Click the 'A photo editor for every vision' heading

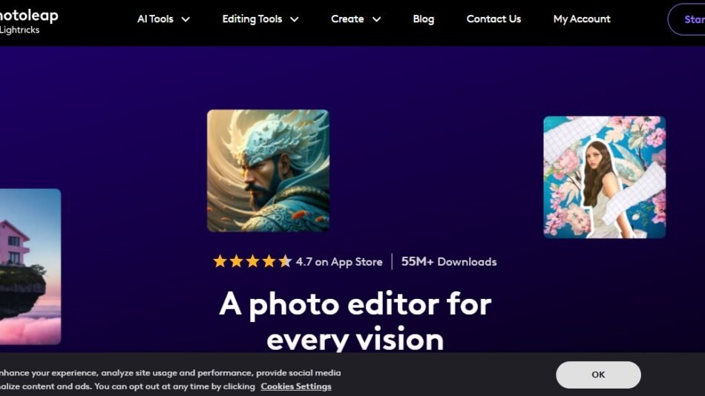(x=355, y=321)
